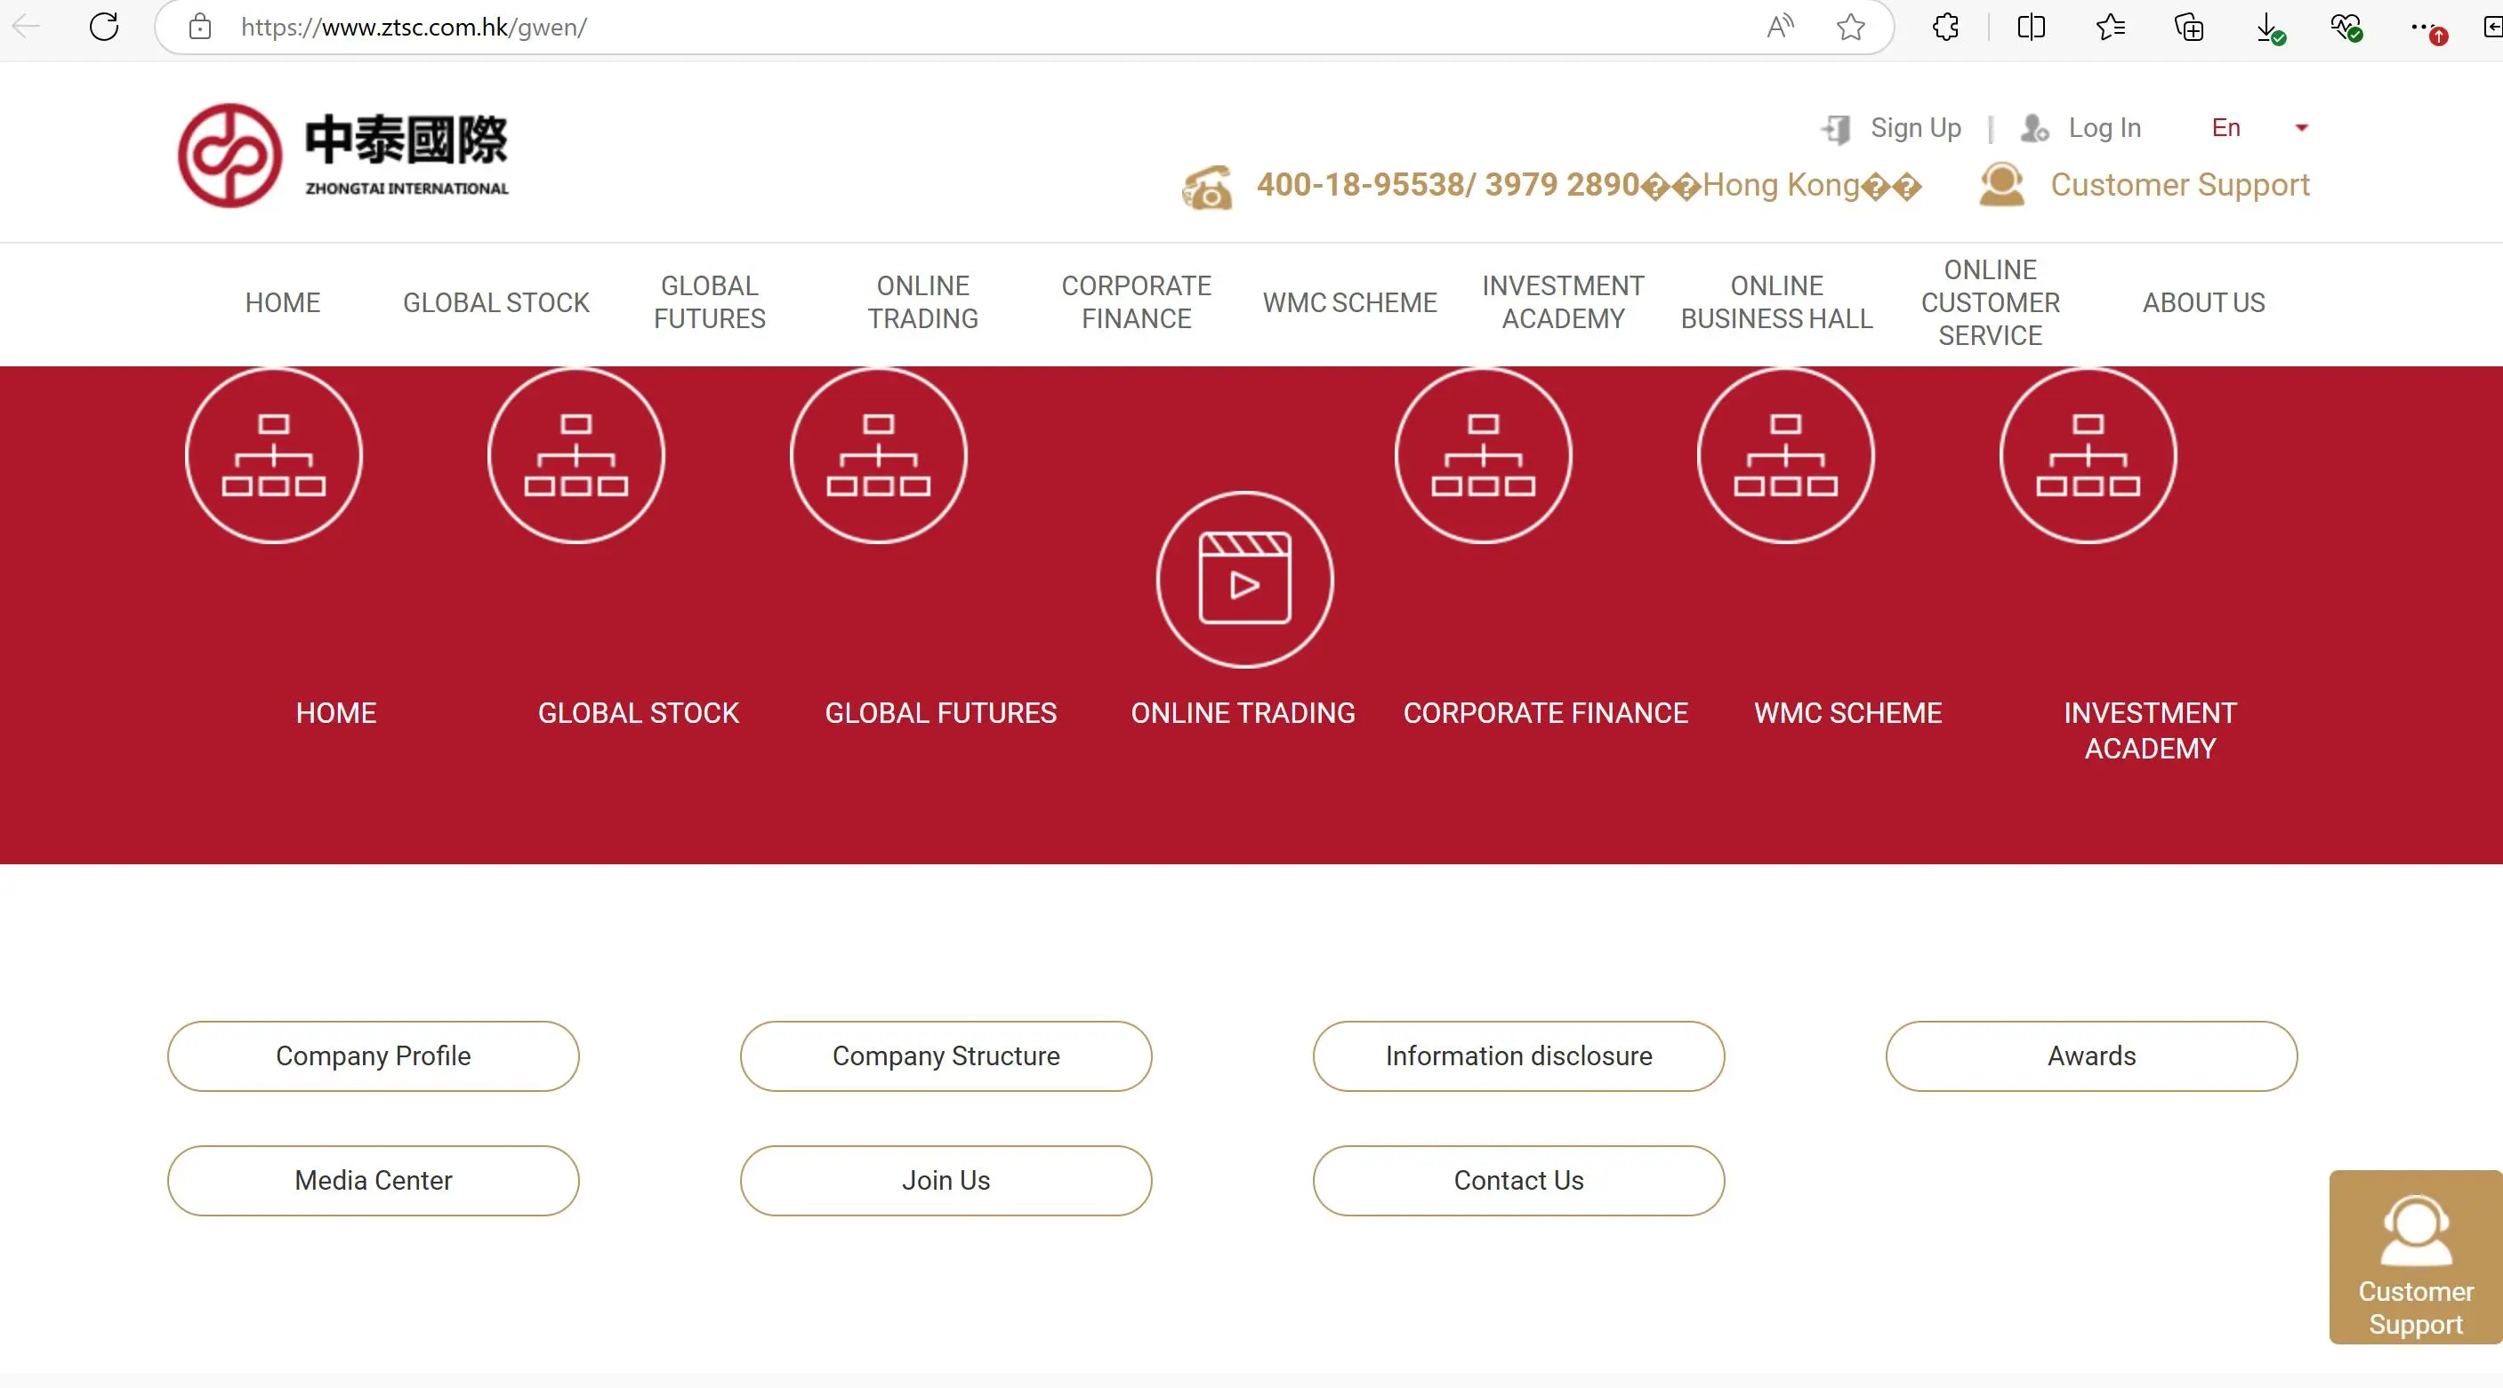Screen dimensions: 2503x1388
Task: Click org-chart icon above HOME
Action: [x=274, y=454]
